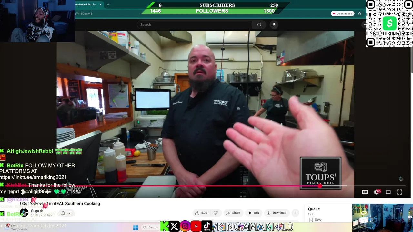Click the page vertical scrollbar
The image size is (413, 232).
click(x=411, y=60)
